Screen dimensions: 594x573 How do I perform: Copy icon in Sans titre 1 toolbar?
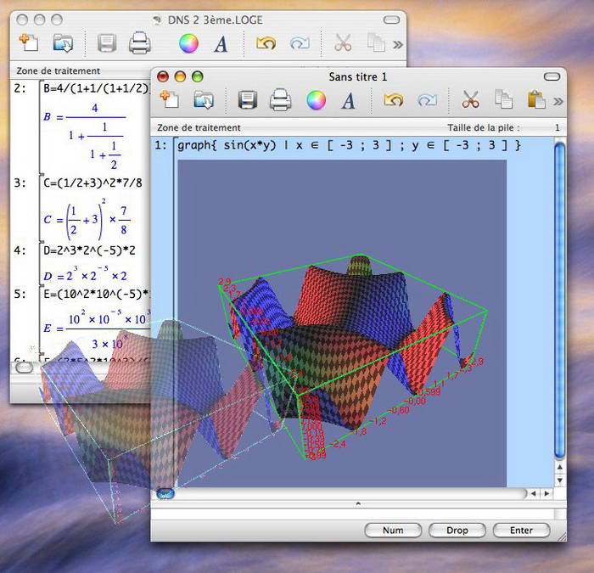click(x=503, y=99)
